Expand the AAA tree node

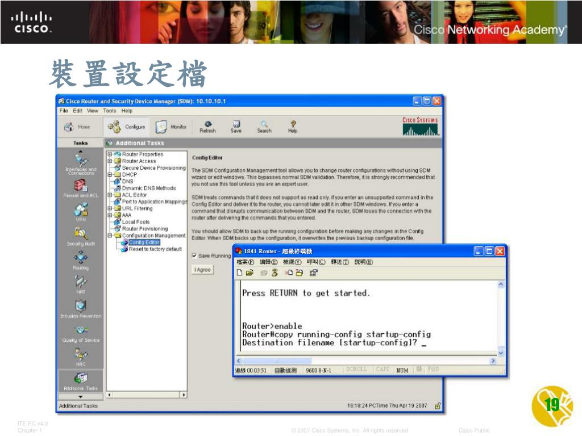click(110, 215)
